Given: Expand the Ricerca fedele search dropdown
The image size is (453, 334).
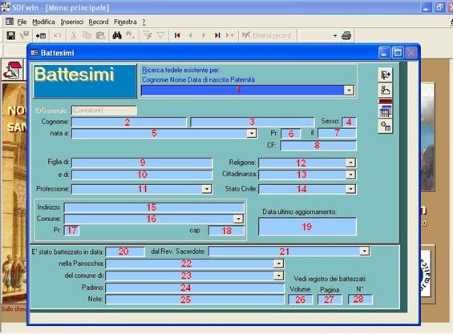Looking at the screenshot, I should 349,91.
